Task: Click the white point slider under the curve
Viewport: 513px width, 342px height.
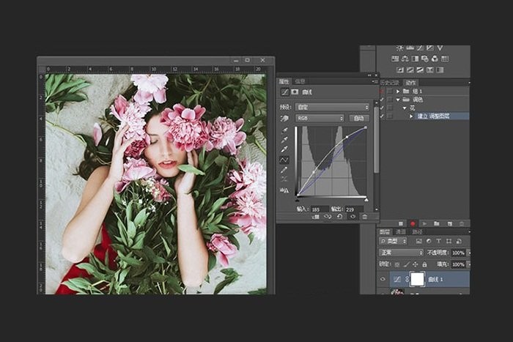Action: click(x=366, y=198)
